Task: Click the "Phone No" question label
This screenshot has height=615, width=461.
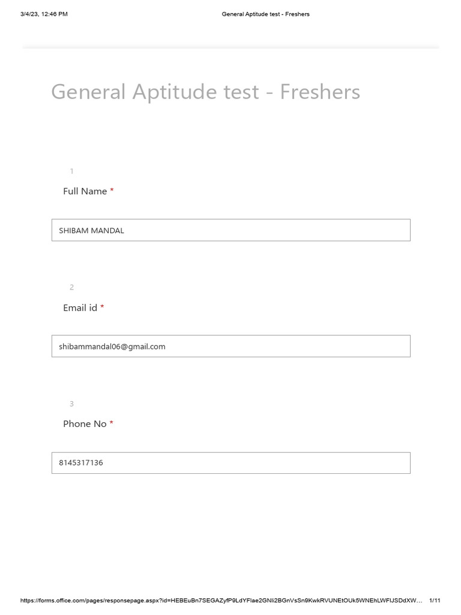Action: [85, 423]
